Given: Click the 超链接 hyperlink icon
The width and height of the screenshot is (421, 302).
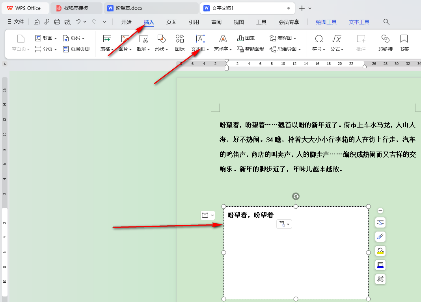Looking at the screenshot, I should click(x=385, y=39).
